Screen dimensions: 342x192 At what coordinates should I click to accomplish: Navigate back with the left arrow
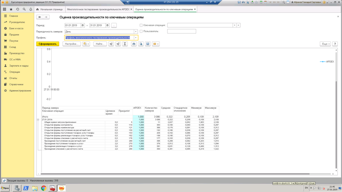40,17
